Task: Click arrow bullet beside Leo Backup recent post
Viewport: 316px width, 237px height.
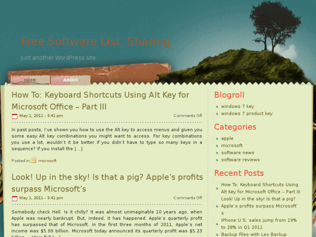Action: (x=217, y=235)
